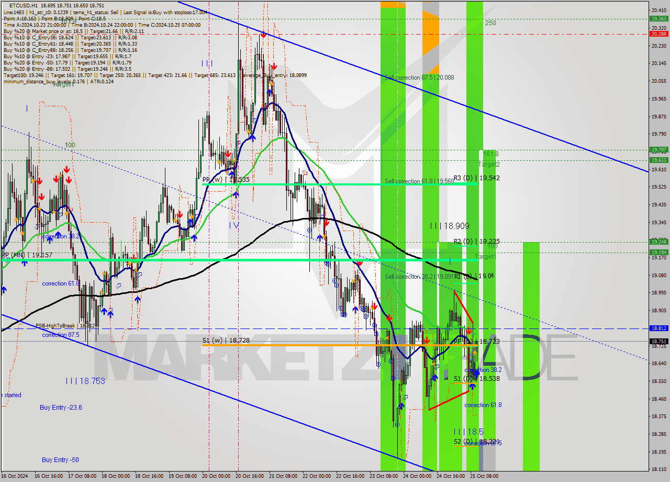The width and height of the screenshot is (670, 482).
Task: Click the 18.110 price axis value
Action: pyautogui.click(x=658, y=469)
